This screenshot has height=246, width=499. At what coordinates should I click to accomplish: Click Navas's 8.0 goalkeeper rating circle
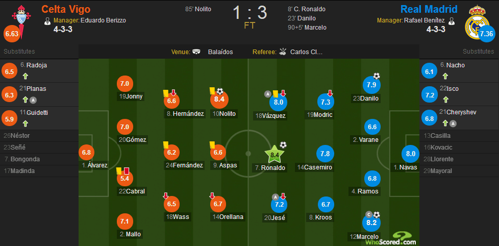[x=411, y=154]
